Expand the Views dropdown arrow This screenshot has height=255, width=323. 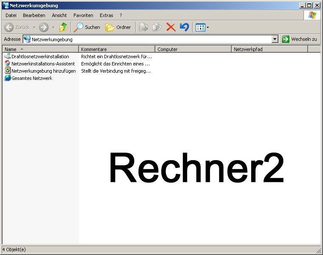point(208,27)
